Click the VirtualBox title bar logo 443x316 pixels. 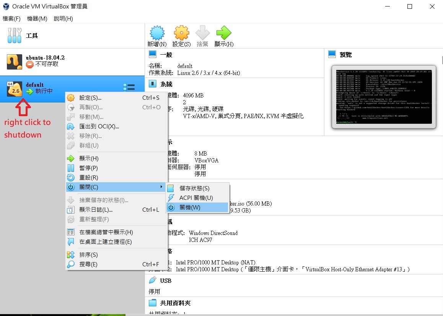tap(6, 6)
